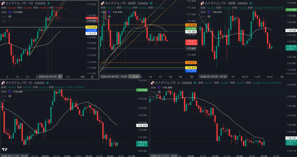297x157 pixels.
Task: Click the 116.212 label with 14:04 countdown
Action: coord(142,144)
